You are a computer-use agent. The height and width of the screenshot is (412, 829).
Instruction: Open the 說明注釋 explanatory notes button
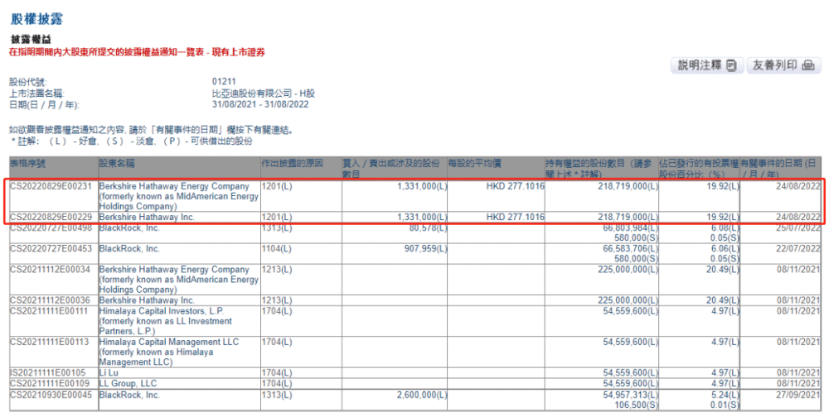click(x=707, y=66)
